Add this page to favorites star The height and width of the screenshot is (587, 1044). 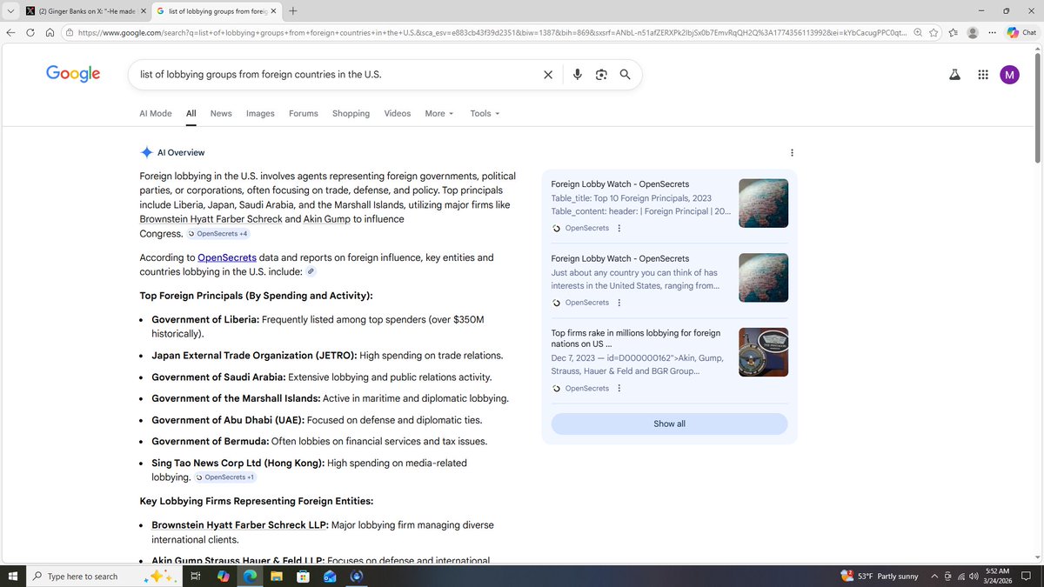[934, 33]
